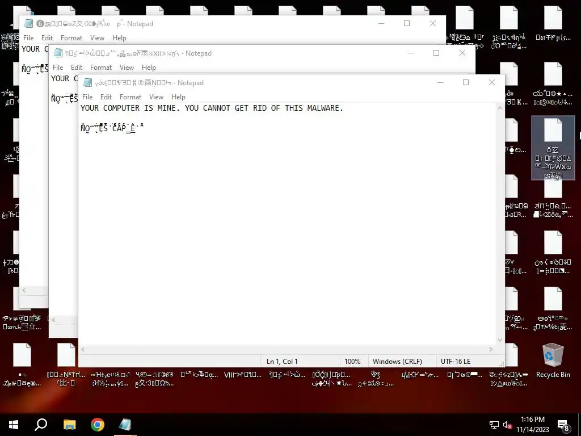The height and width of the screenshot is (436, 581).
Task: Click the 'YOUR COMPUTER IS MINE' text line
Action: pyautogui.click(x=212, y=108)
